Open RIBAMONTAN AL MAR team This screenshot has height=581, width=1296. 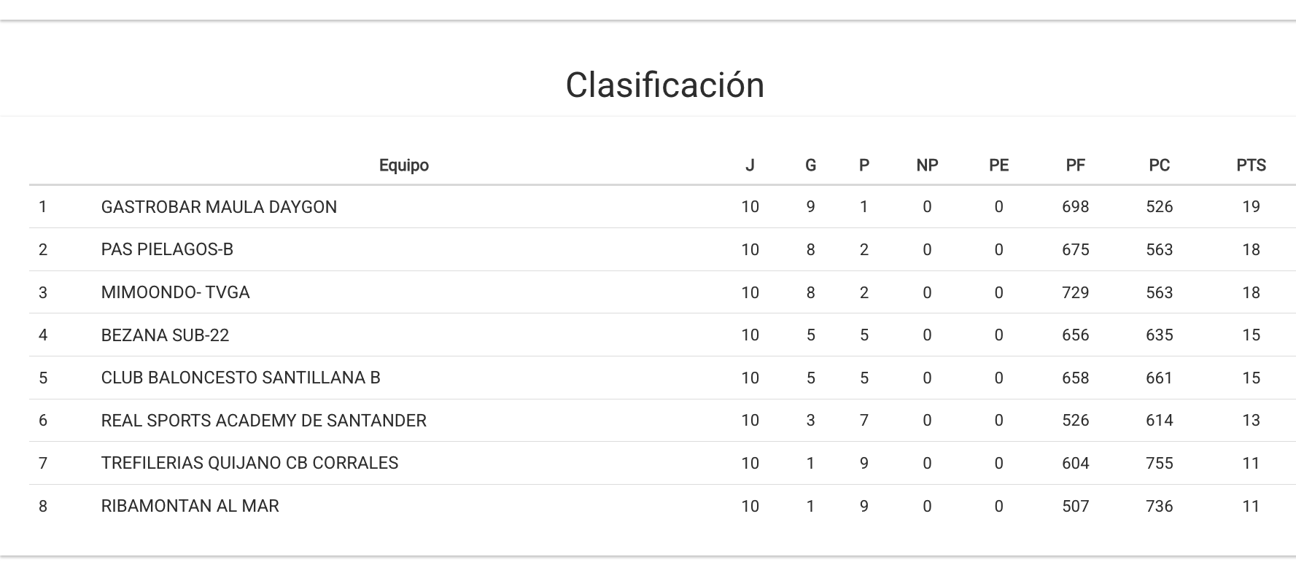190,506
